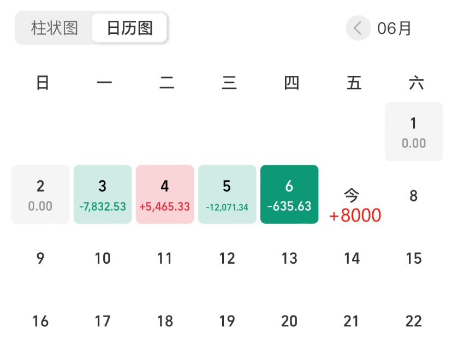Click the 日 Sunday column header
This screenshot has width=464, height=339.
click(x=43, y=82)
